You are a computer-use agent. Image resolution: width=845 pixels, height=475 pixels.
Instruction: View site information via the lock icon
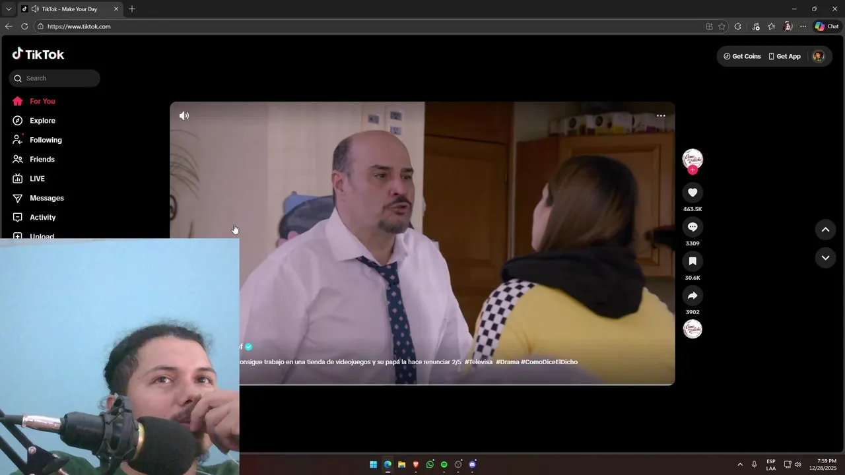click(x=40, y=26)
